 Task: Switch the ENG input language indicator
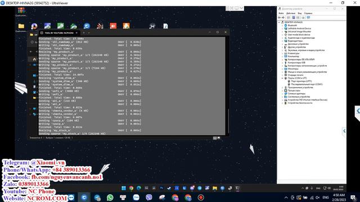click(x=326, y=198)
